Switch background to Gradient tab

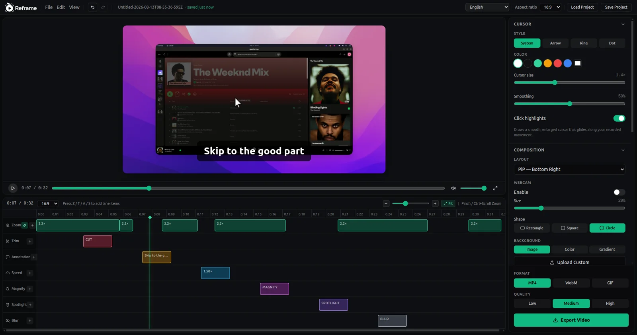[607, 249]
